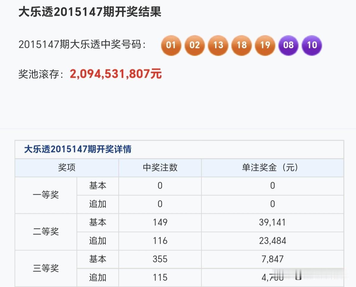Select lottery ball number 13
Viewport: 356px width, 287px height.
[218, 45]
